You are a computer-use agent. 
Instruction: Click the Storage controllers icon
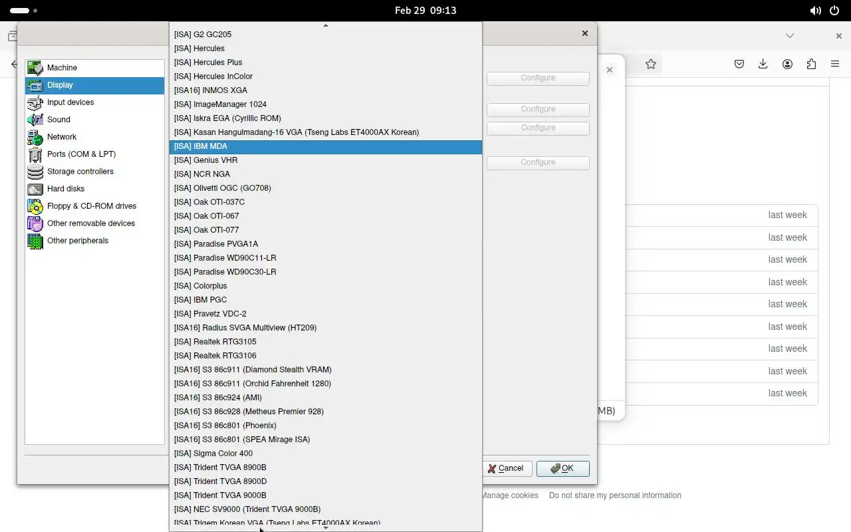coord(35,172)
